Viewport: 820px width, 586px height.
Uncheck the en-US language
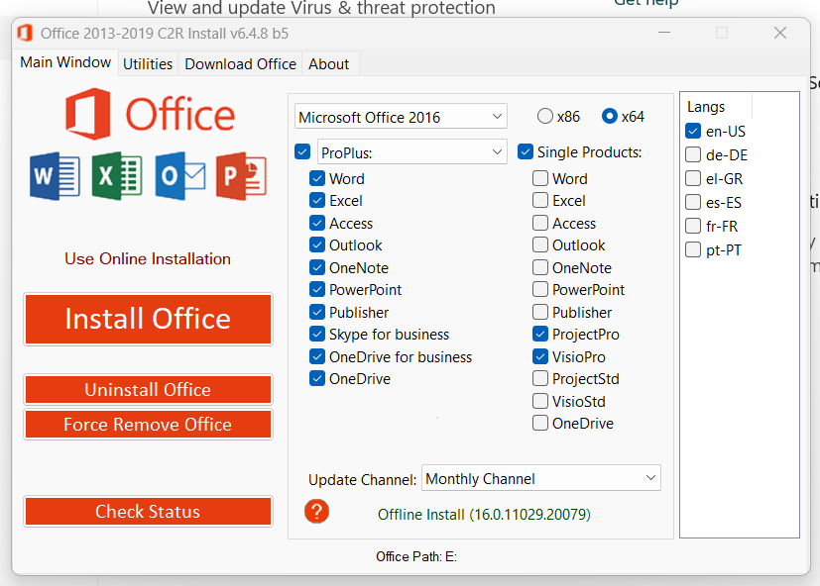(x=693, y=131)
